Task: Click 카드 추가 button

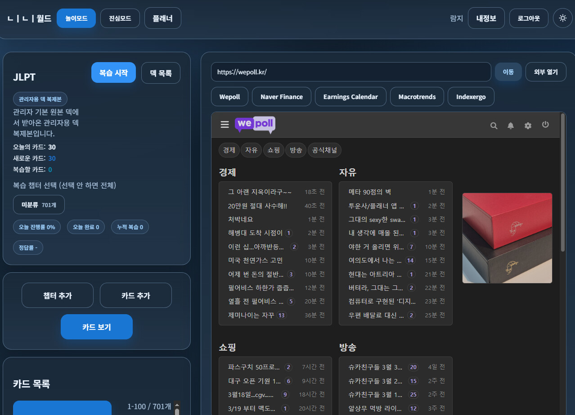Action: [136, 295]
